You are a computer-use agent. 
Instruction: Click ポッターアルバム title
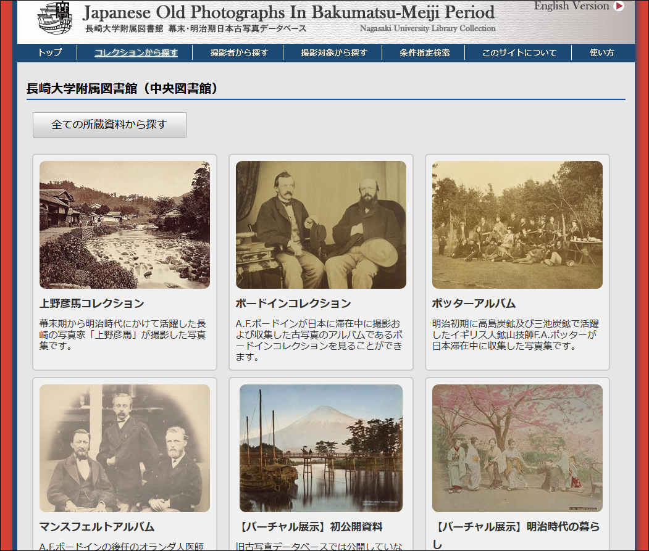pyautogui.click(x=474, y=303)
